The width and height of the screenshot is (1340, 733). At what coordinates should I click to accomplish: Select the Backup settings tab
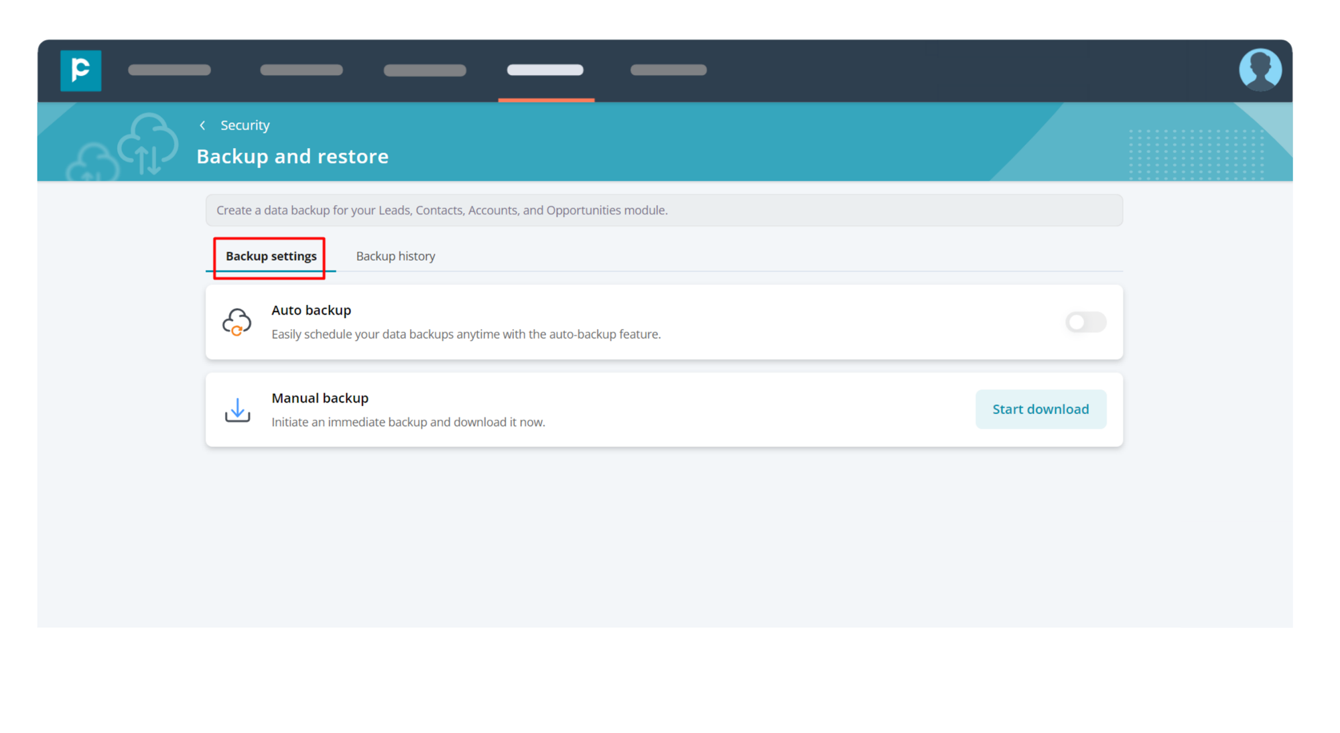point(271,256)
